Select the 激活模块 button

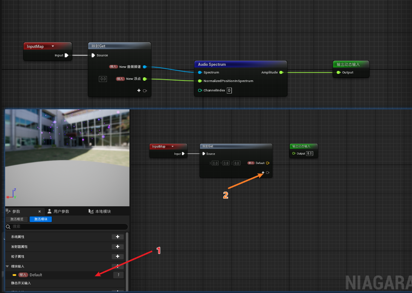click(41, 219)
